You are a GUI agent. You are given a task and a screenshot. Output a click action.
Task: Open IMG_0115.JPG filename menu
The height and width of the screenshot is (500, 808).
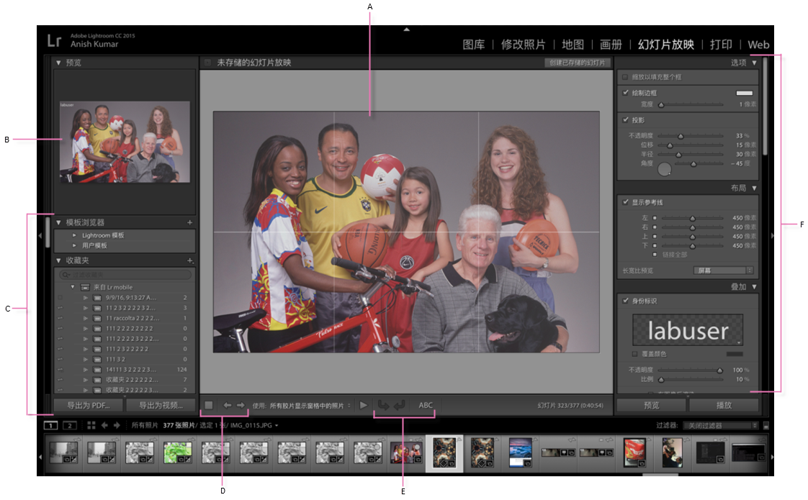tap(254, 425)
